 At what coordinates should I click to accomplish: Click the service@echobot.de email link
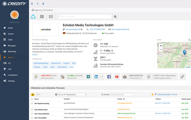(120, 29)
